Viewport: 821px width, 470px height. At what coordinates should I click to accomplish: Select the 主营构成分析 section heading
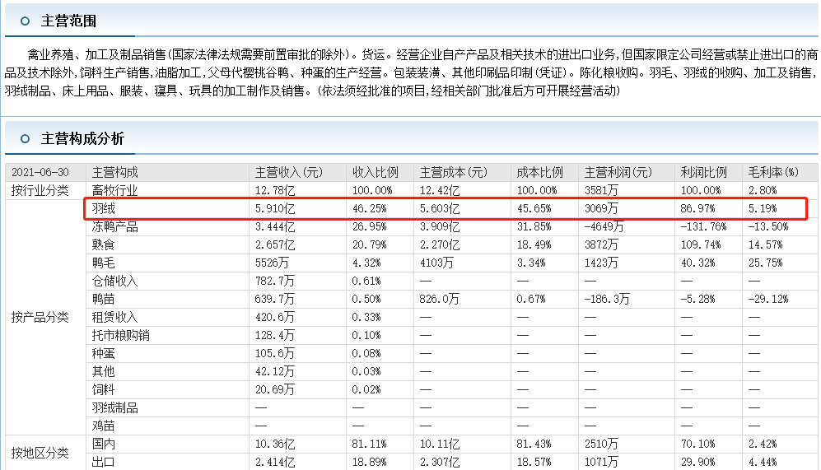pyautogui.click(x=82, y=139)
